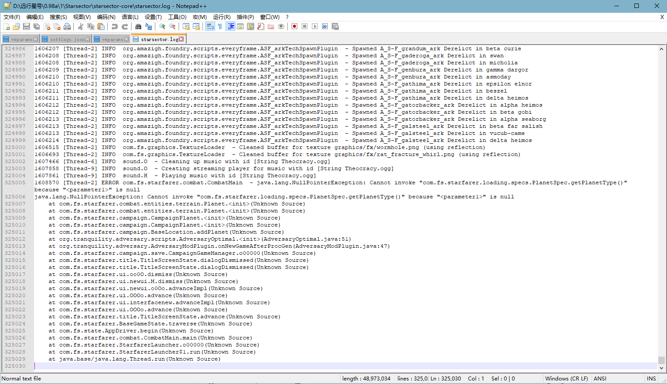Open the 语言(L) language menu
This screenshot has width=667, height=384.
(x=130, y=17)
